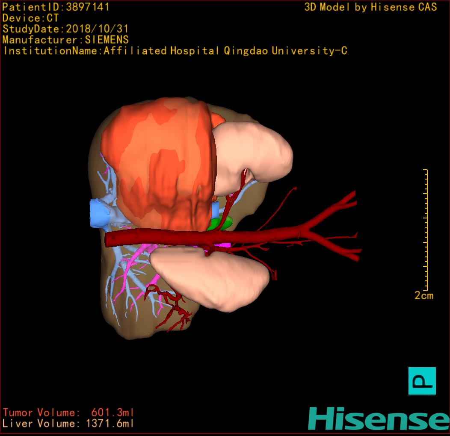The image size is (450, 436).
Task: Select the InstitutionName Affiliated Hospital text
Action: pyautogui.click(x=175, y=51)
